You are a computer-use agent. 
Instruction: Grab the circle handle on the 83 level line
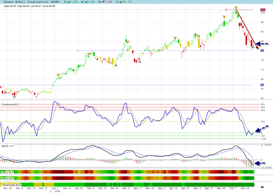pos(77,51)
